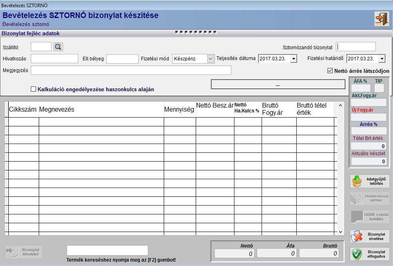The height and width of the screenshot is (266, 393).
Task: Click the Félretett bizonylat betöltése button
Action: [370, 199]
